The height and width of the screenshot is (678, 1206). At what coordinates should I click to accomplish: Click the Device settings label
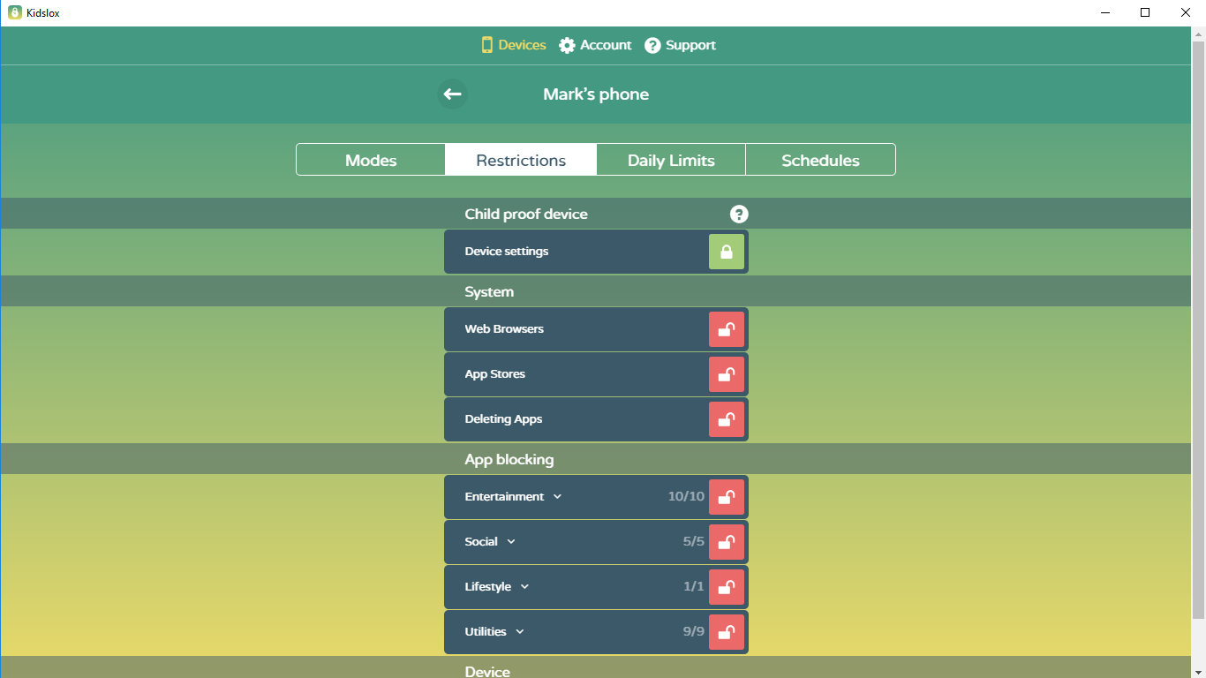point(507,252)
